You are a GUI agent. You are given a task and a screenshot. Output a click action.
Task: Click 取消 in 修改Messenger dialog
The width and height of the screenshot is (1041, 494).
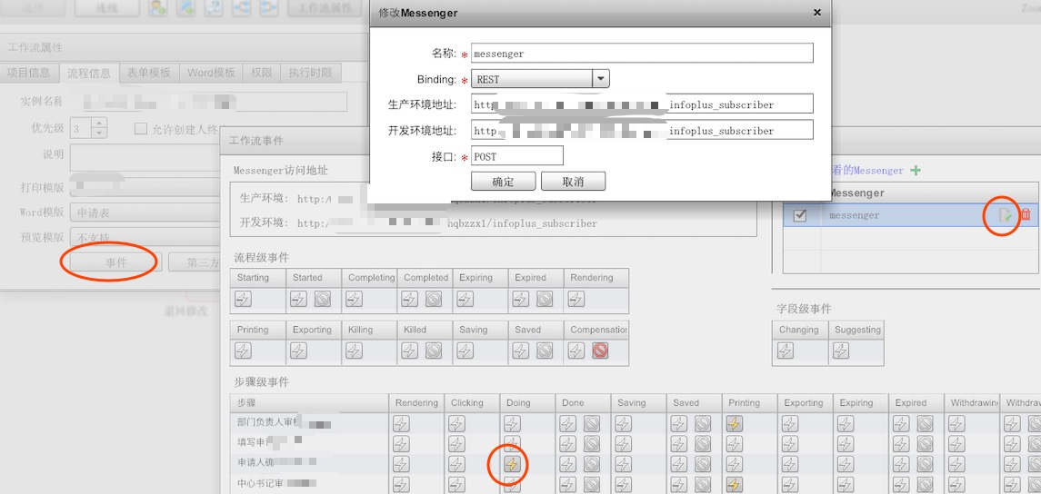573,181
